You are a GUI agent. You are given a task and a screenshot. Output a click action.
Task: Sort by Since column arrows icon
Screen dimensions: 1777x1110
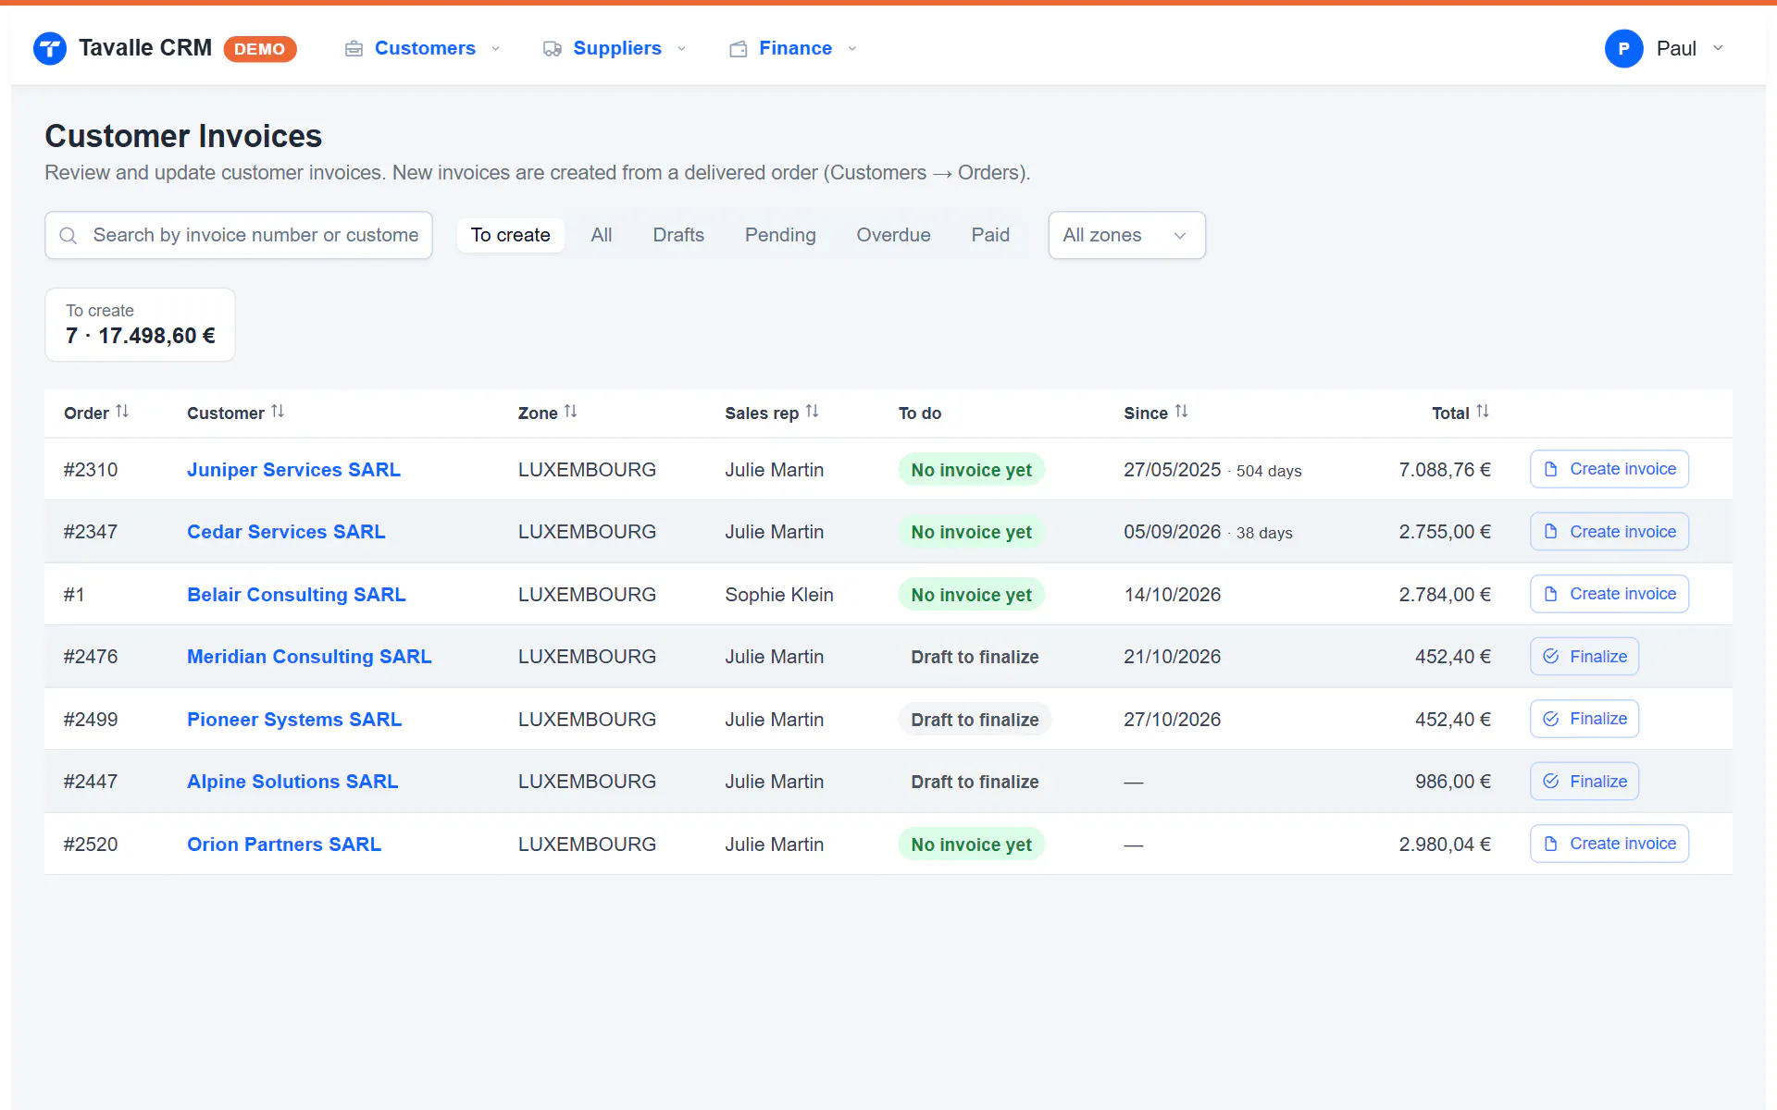tap(1182, 412)
